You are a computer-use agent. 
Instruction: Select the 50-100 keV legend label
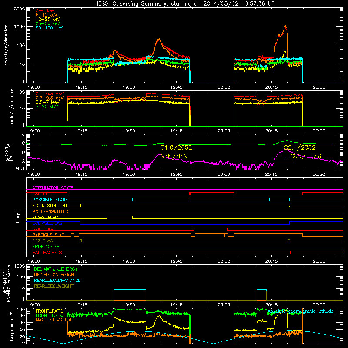(49, 28)
